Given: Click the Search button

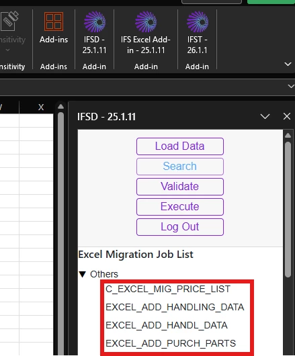Looking at the screenshot, I should click(180, 167).
